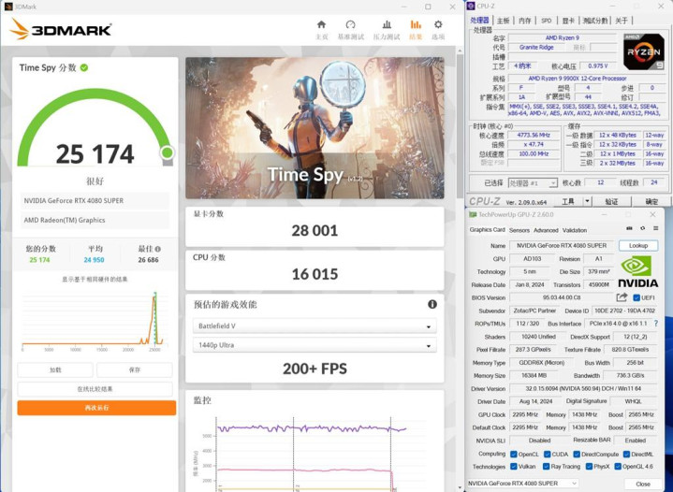The height and width of the screenshot is (492, 673).
Task: Click the CPU-Z 验证 validate button
Action: point(611,201)
